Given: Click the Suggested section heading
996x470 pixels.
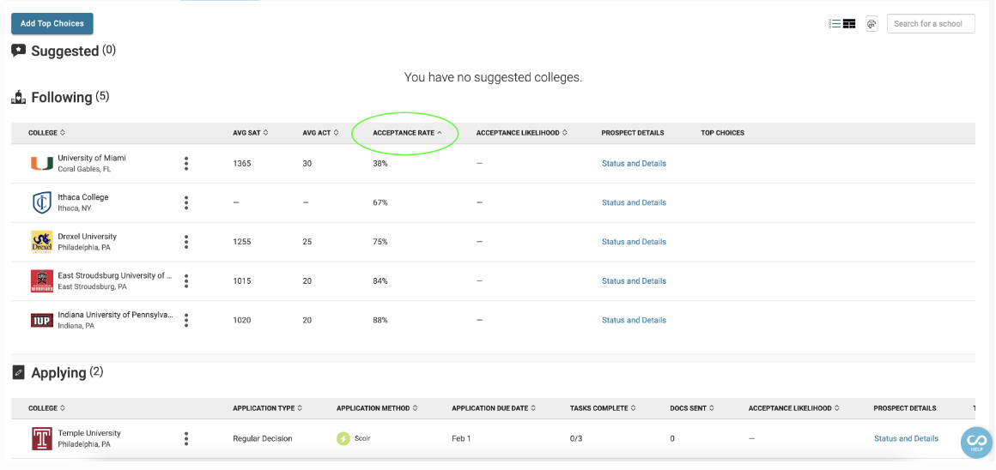Looking at the screenshot, I should pos(64,51).
